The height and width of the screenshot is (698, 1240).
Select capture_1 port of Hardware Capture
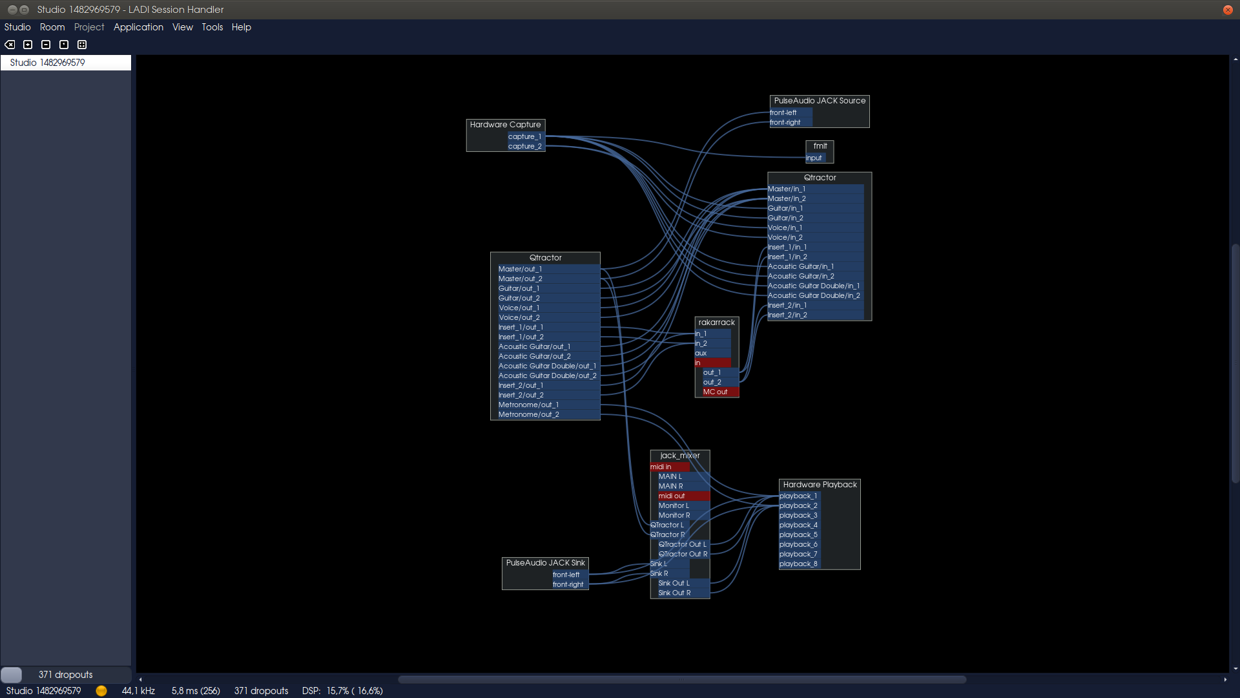(525, 136)
